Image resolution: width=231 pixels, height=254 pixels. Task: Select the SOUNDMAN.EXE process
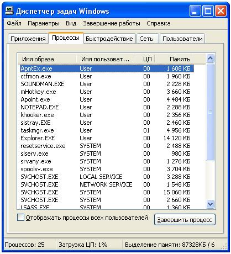pyautogui.click(x=107, y=84)
